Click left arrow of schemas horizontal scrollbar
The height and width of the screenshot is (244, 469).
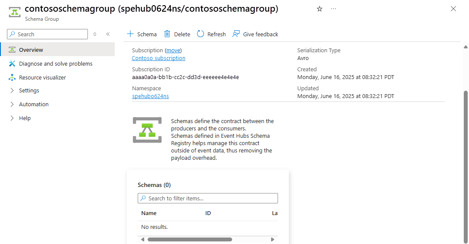pos(142,239)
